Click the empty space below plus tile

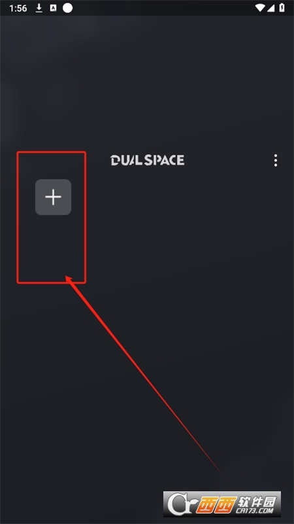(x=52, y=248)
